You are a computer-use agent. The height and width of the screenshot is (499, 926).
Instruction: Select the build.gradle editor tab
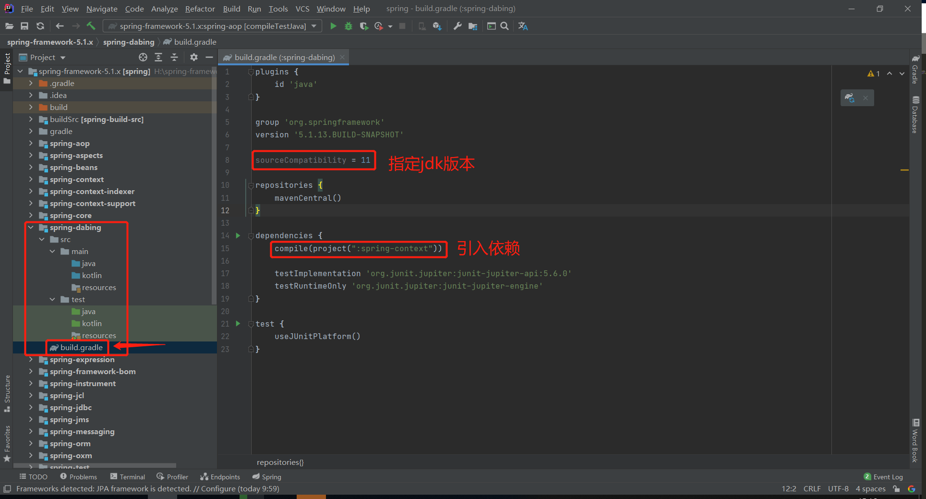pos(283,57)
